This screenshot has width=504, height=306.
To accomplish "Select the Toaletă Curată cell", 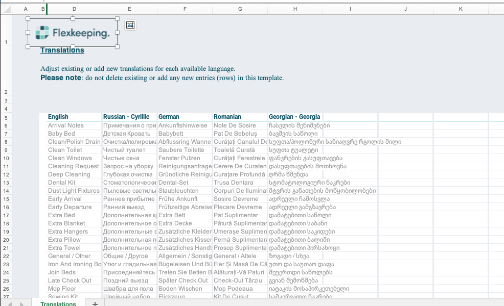I will [x=240, y=150].
